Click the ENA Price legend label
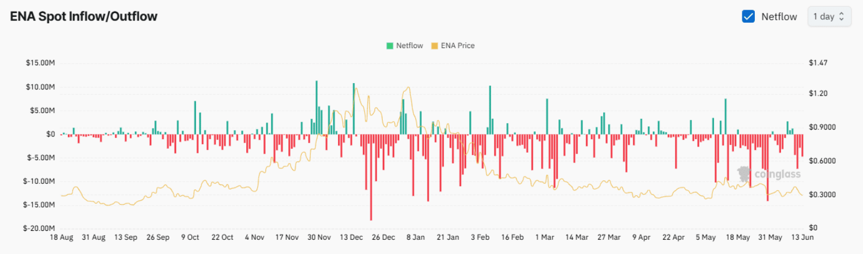Viewport: 863px width, 254px height. tap(458, 46)
